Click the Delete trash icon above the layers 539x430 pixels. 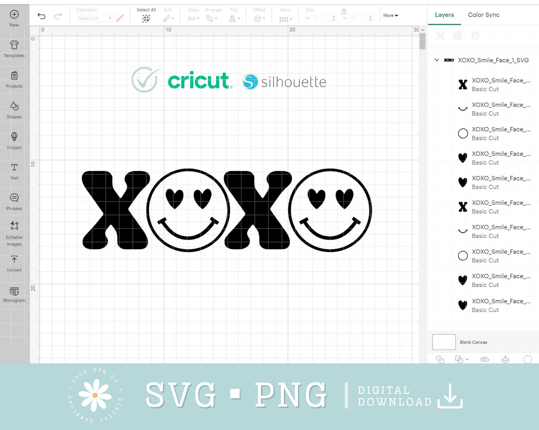coord(475,35)
